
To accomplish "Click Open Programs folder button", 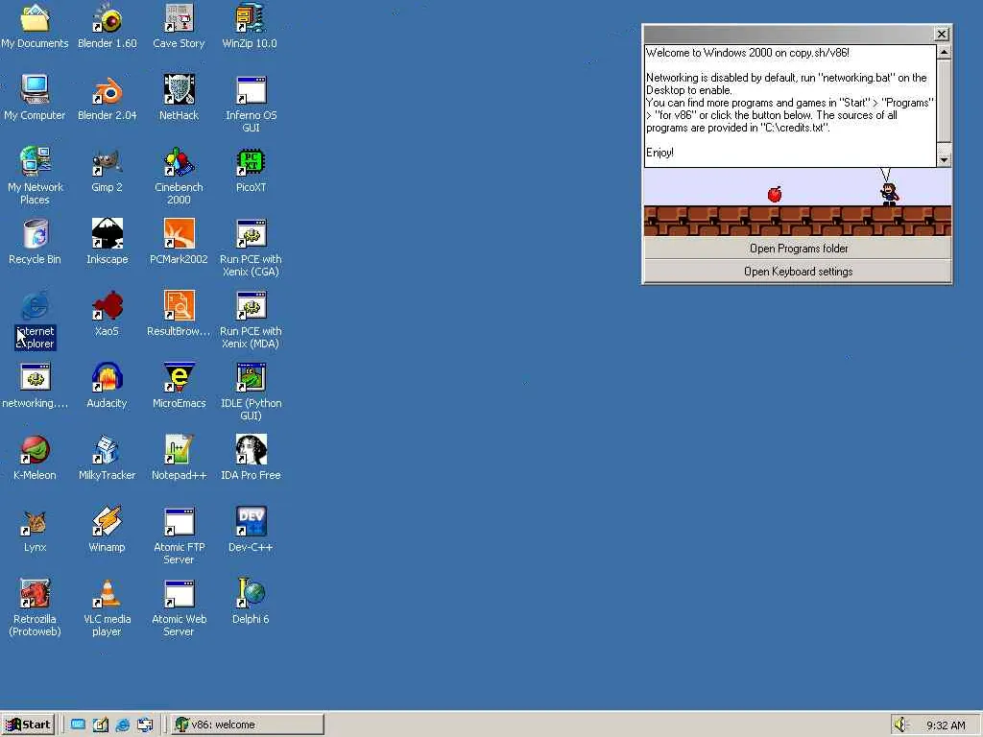I will click(x=798, y=249).
